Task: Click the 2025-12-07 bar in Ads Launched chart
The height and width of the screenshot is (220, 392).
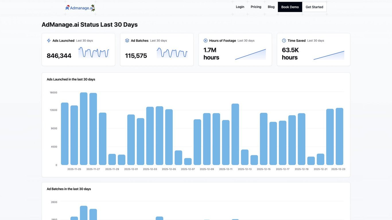Action: point(188,162)
